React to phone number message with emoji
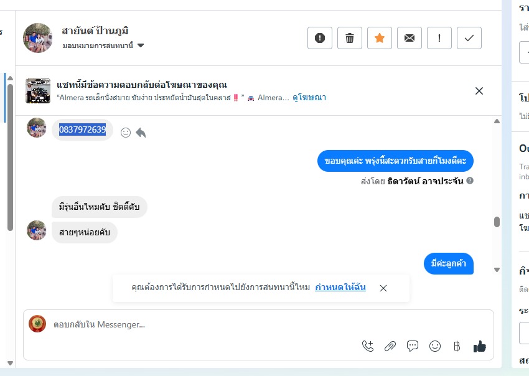This screenshot has height=376, width=529. point(126,133)
